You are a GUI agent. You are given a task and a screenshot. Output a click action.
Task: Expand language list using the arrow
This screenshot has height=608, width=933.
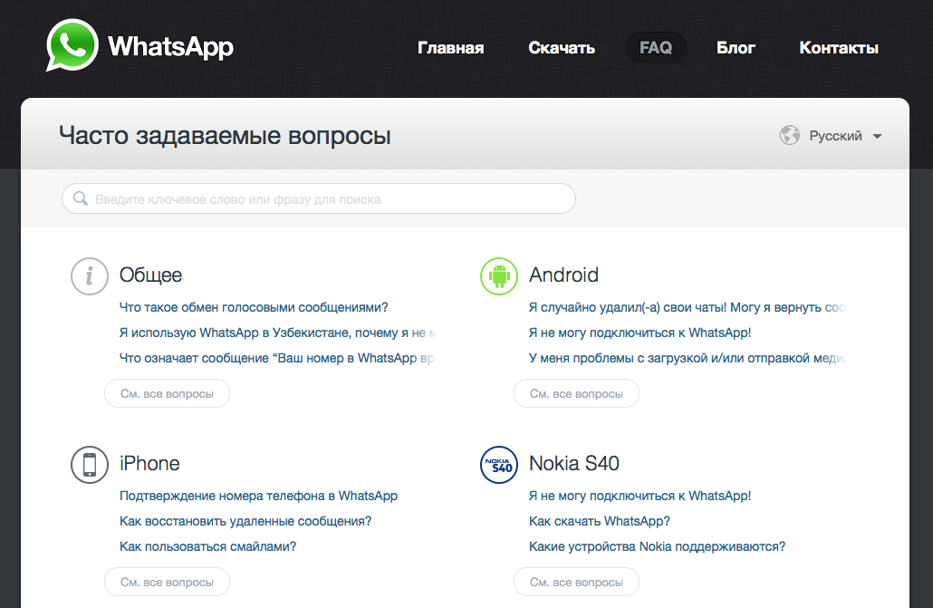[x=877, y=136]
